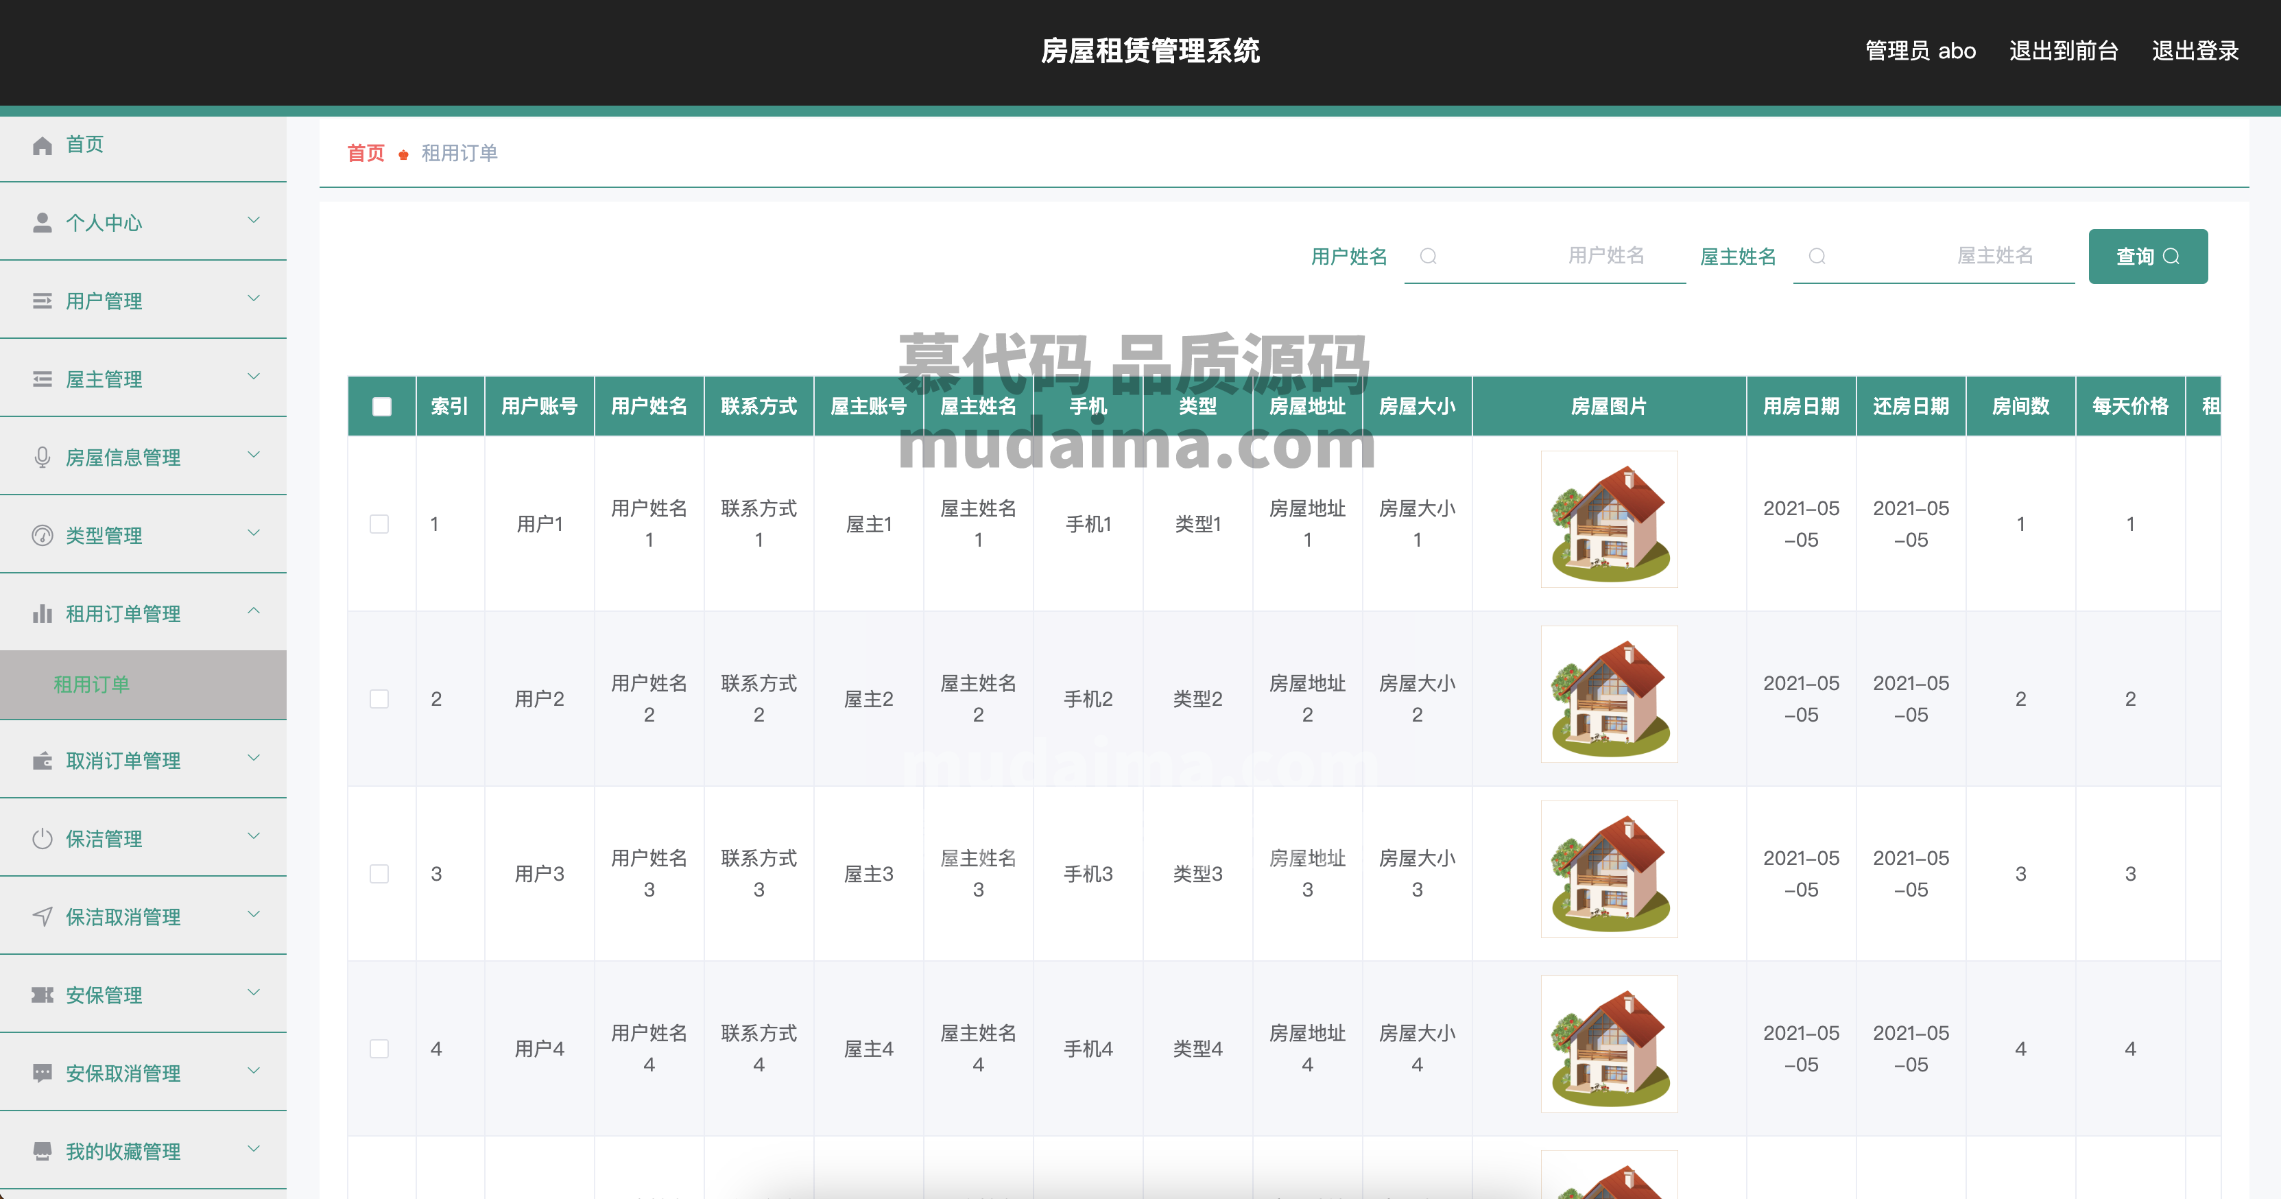The width and height of the screenshot is (2281, 1199).
Task: Click the 每天价格 column header
Action: tap(2131, 407)
